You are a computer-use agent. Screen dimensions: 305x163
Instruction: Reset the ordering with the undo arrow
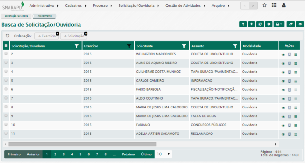click(x=8, y=36)
